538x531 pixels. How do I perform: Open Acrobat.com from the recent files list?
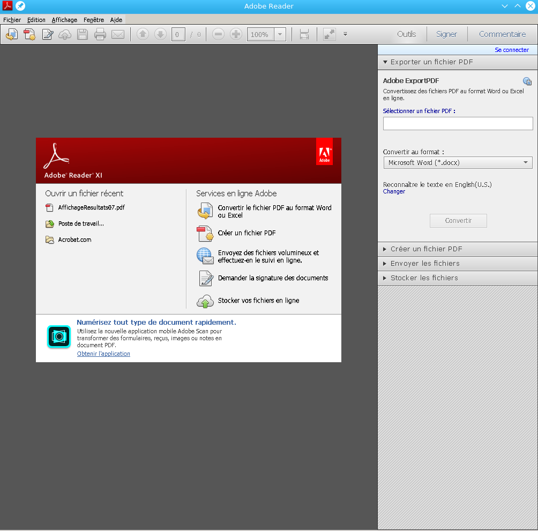tap(74, 240)
